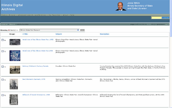Open the Best Women's Garment, 1971 title link
Image resolution: width=172 pixels, height=108 pixels.
click(x=34, y=79)
